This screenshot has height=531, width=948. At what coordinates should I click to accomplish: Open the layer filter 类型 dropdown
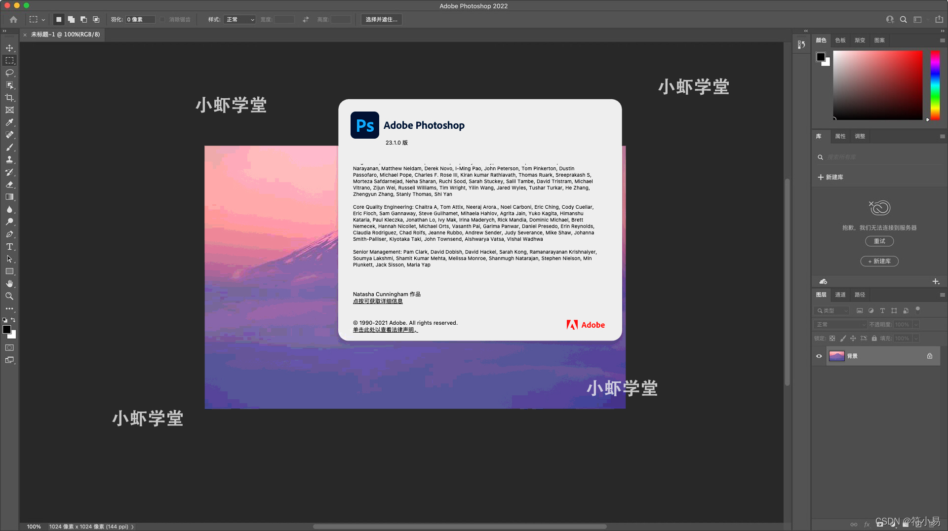point(832,310)
